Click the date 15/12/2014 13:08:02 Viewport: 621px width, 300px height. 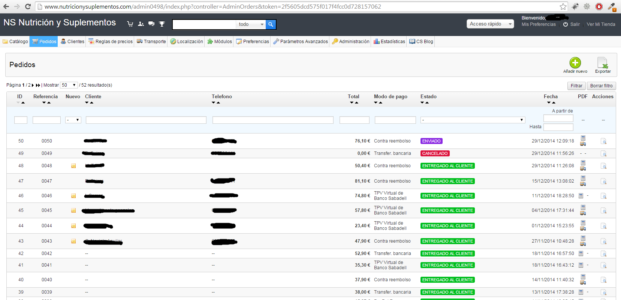[x=553, y=181]
